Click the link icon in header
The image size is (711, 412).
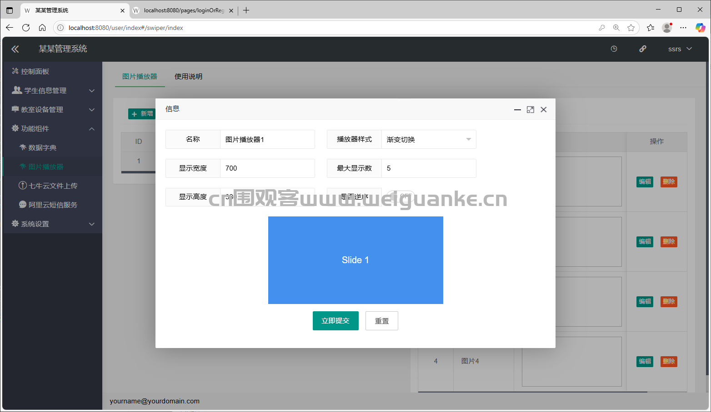pos(643,49)
